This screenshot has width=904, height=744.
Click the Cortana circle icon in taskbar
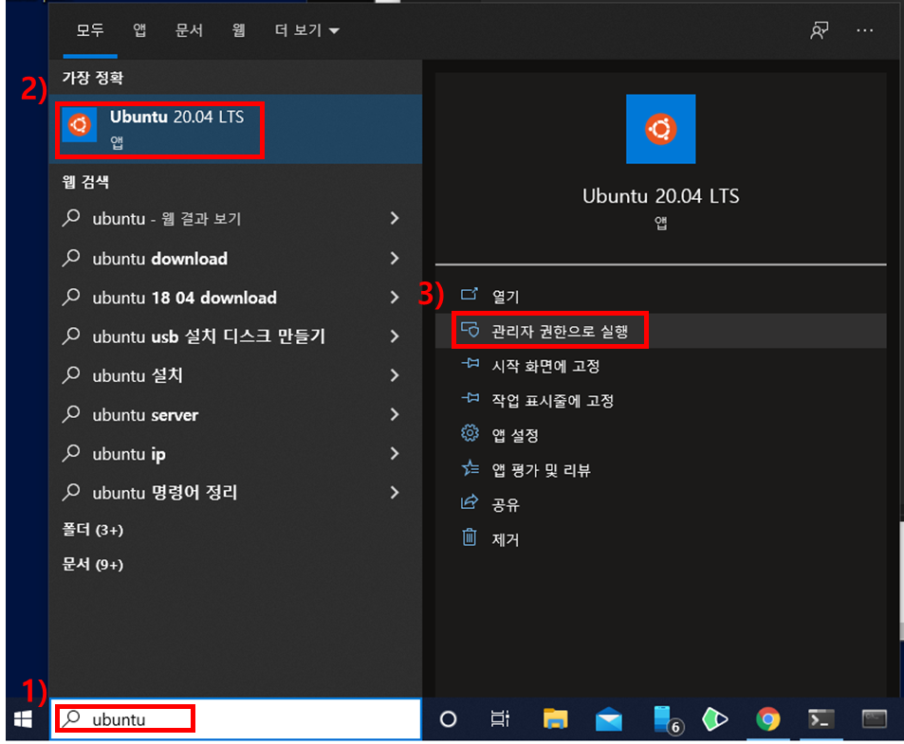(x=448, y=718)
